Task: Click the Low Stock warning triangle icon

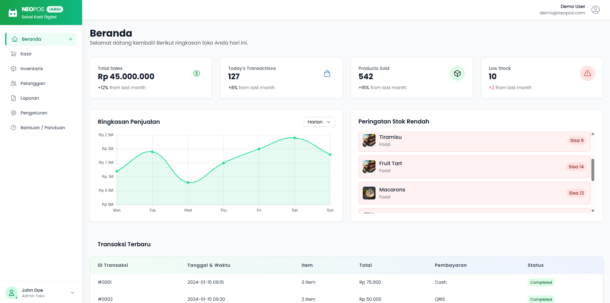Action: [x=587, y=73]
